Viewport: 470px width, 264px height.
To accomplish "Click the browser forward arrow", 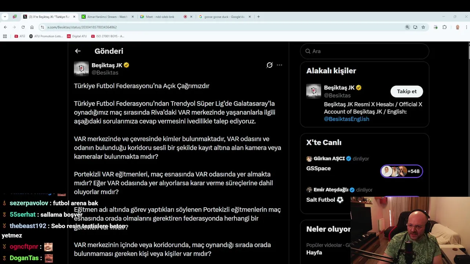I will pyautogui.click(x=14, y=27).
